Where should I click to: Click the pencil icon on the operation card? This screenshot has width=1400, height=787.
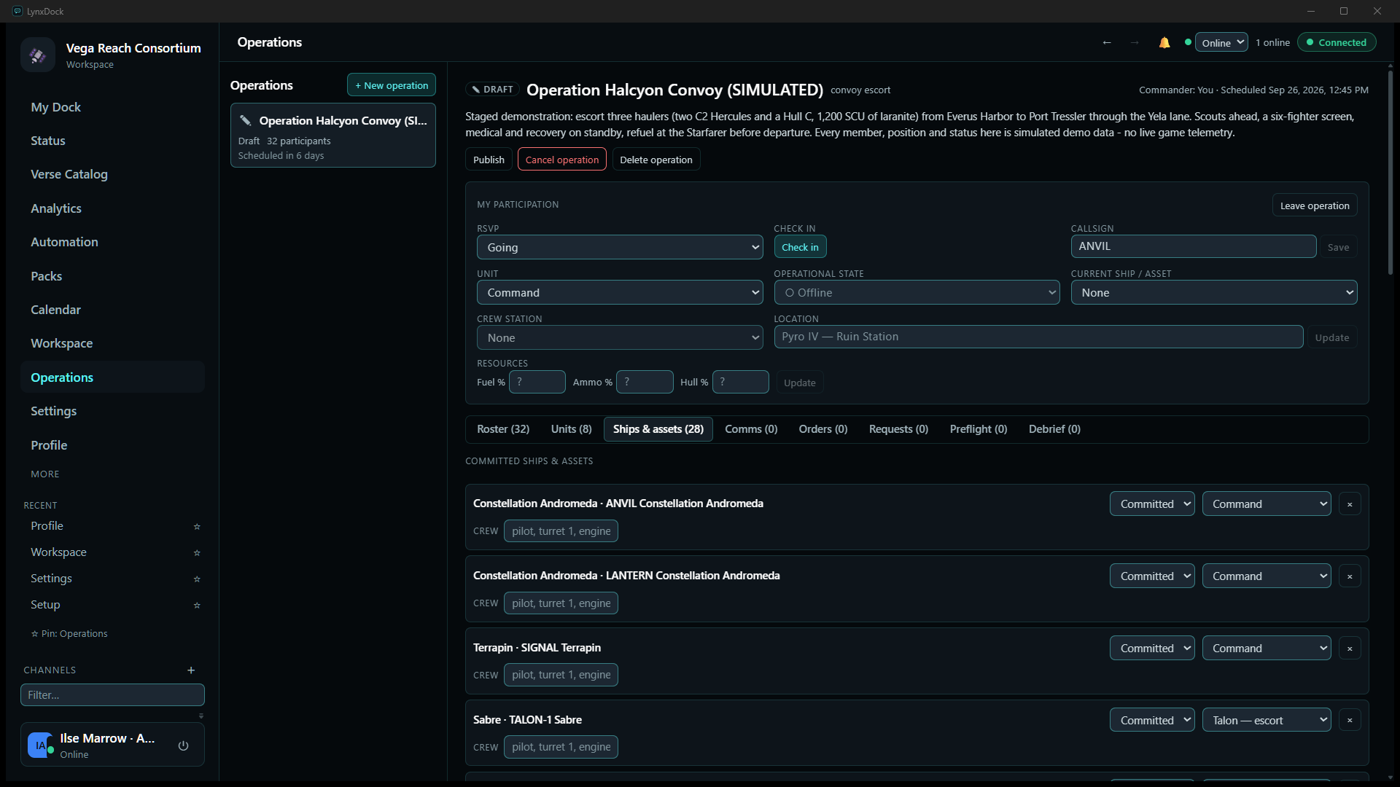click(246, 121)
